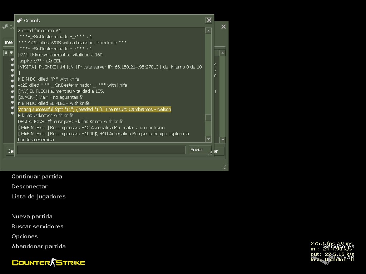Open Opciones menu item
Screen dimensions: 366x274
pyautogui.click(x=25, y=237)
